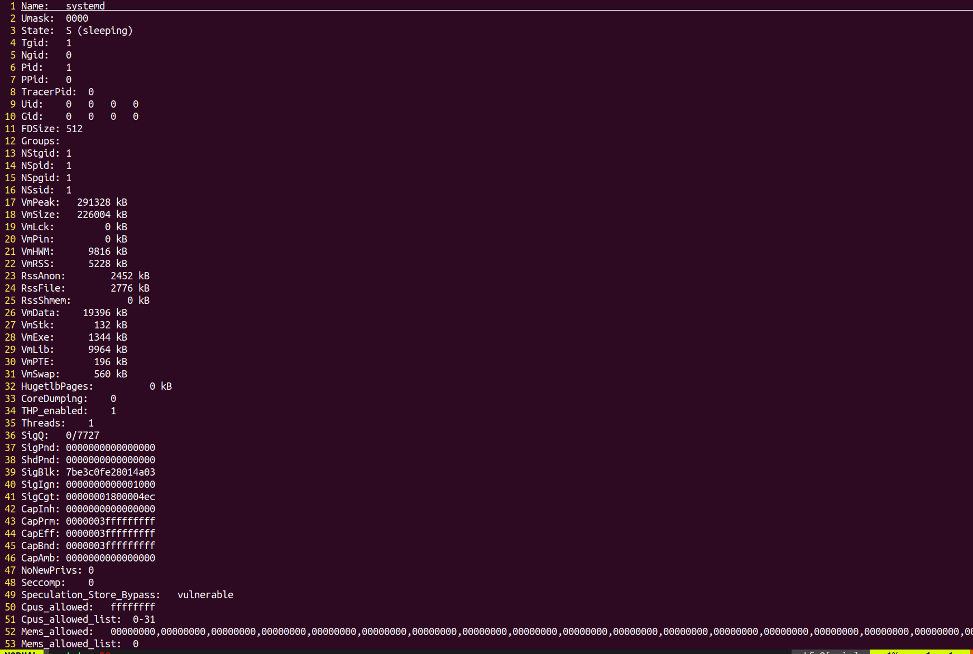This screenshot has width=973, height=654.
Task: Click the VmStk value '132'
Action: point(102,325)
